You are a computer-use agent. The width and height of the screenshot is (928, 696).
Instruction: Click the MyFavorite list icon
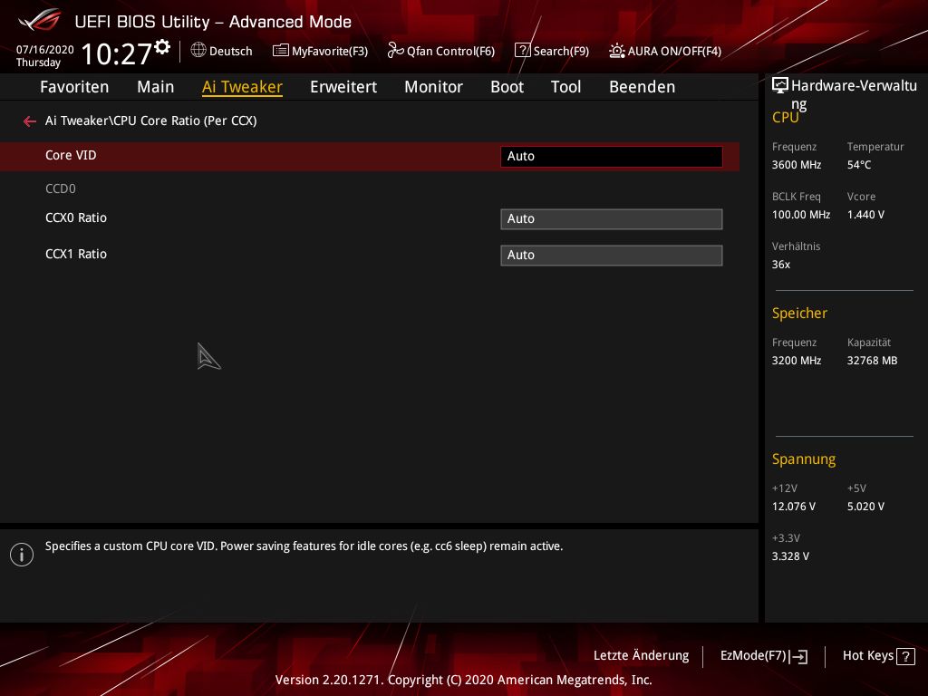[x=281, y=51]
